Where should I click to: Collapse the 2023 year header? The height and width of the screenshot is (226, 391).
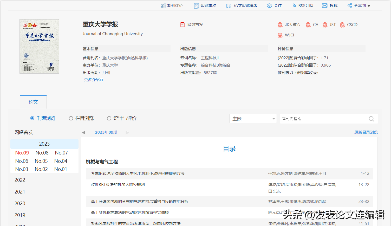pyautogui.click(x=44, y=144)
